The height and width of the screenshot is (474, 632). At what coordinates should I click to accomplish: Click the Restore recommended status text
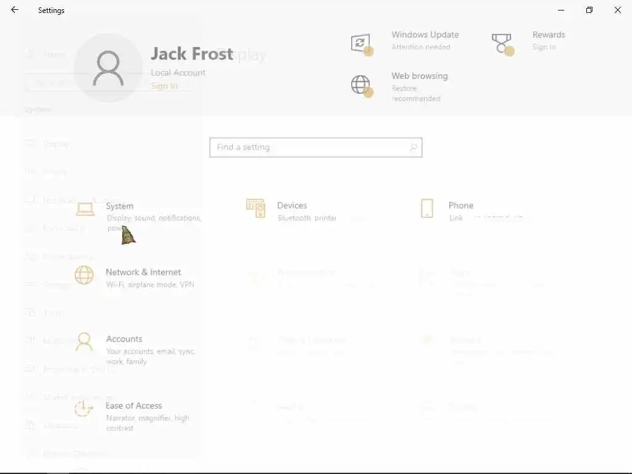(x=416, y=94)
